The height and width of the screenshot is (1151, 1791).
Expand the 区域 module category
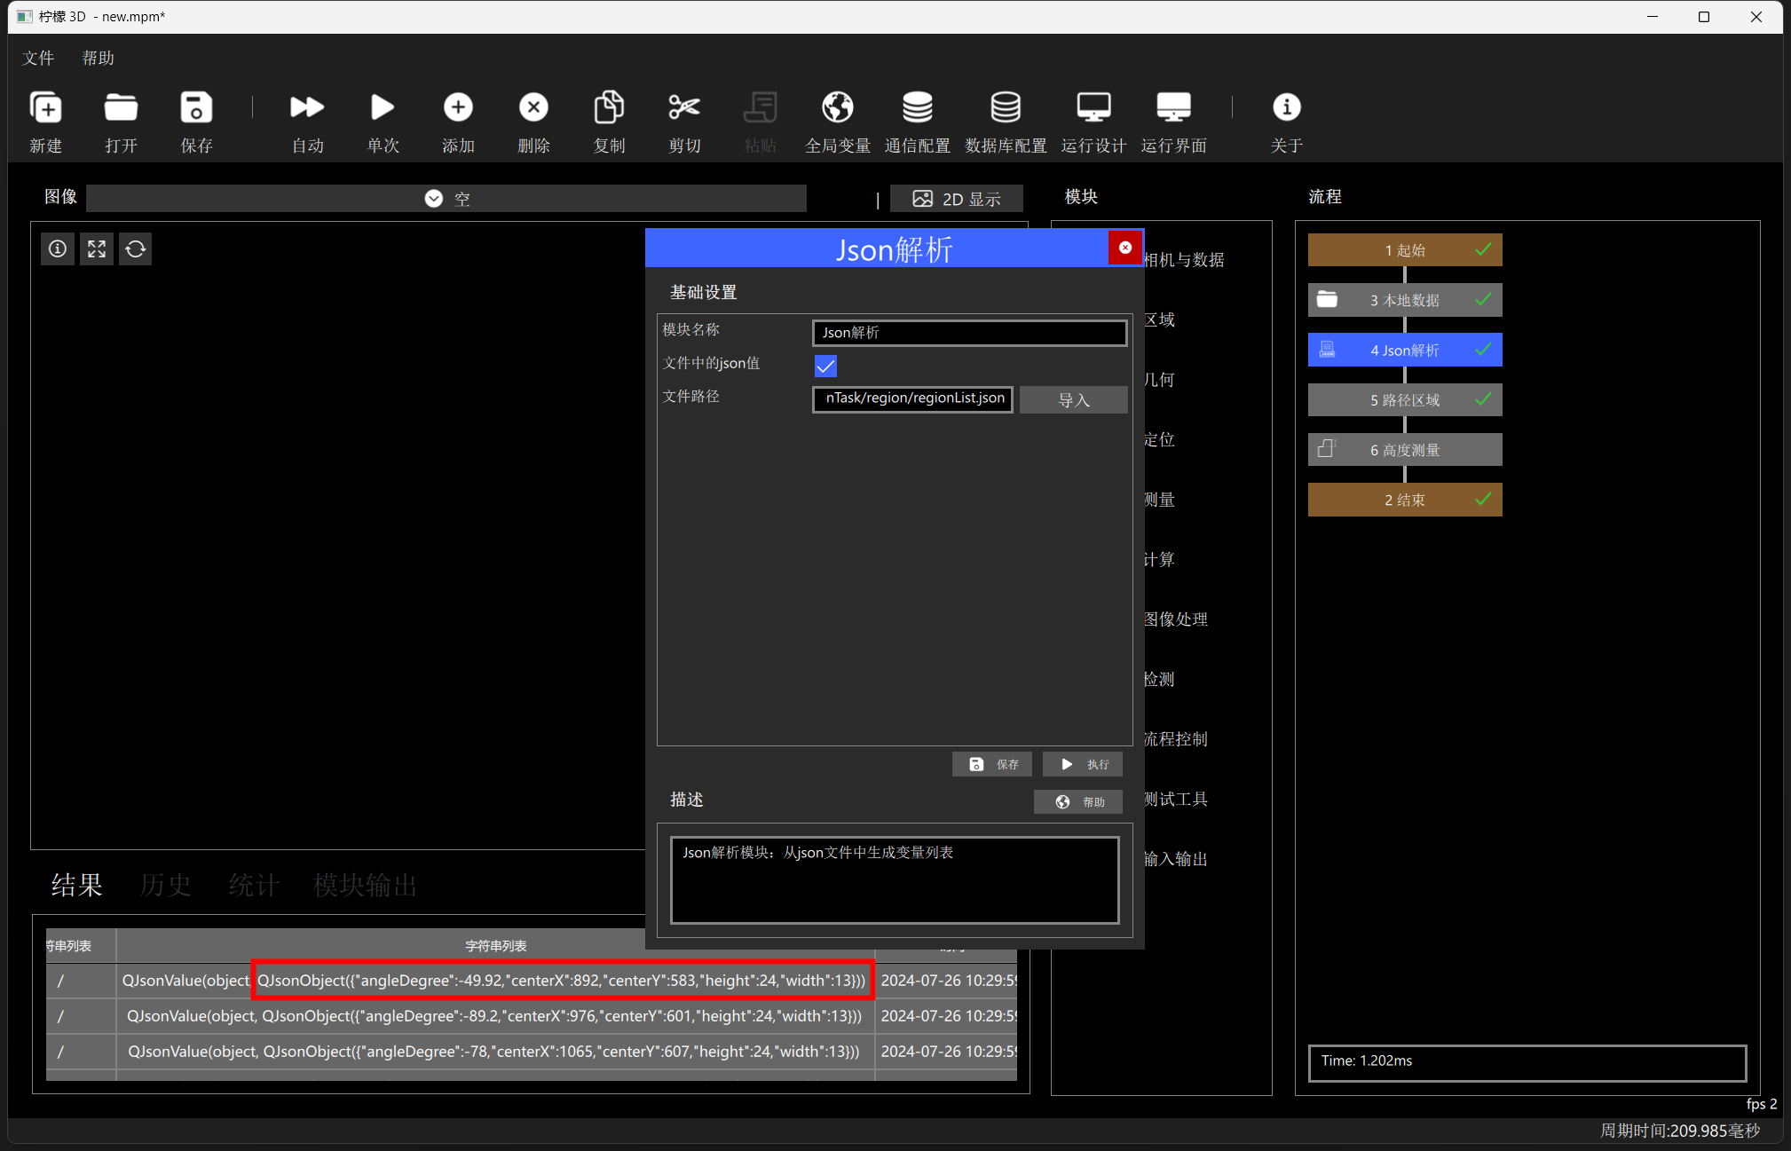[1159, 319]
